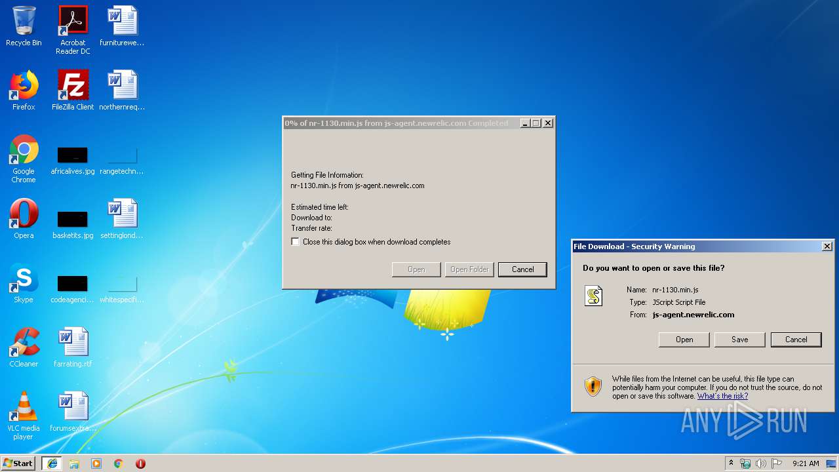Click Save in the Security Warning dialog

pyautogui.click(x=740, y=340)
